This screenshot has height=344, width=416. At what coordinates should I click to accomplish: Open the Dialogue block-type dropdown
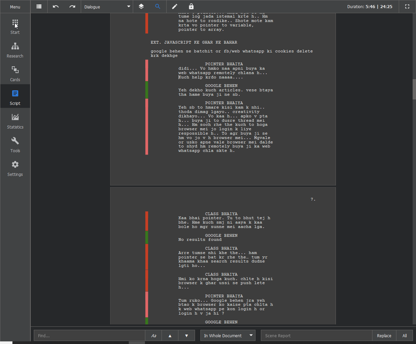[x=107, y=7]
